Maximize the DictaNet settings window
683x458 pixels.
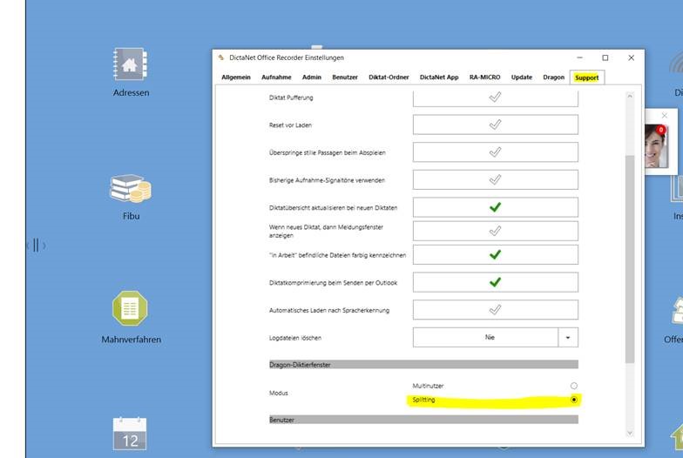tap(605, 57)
